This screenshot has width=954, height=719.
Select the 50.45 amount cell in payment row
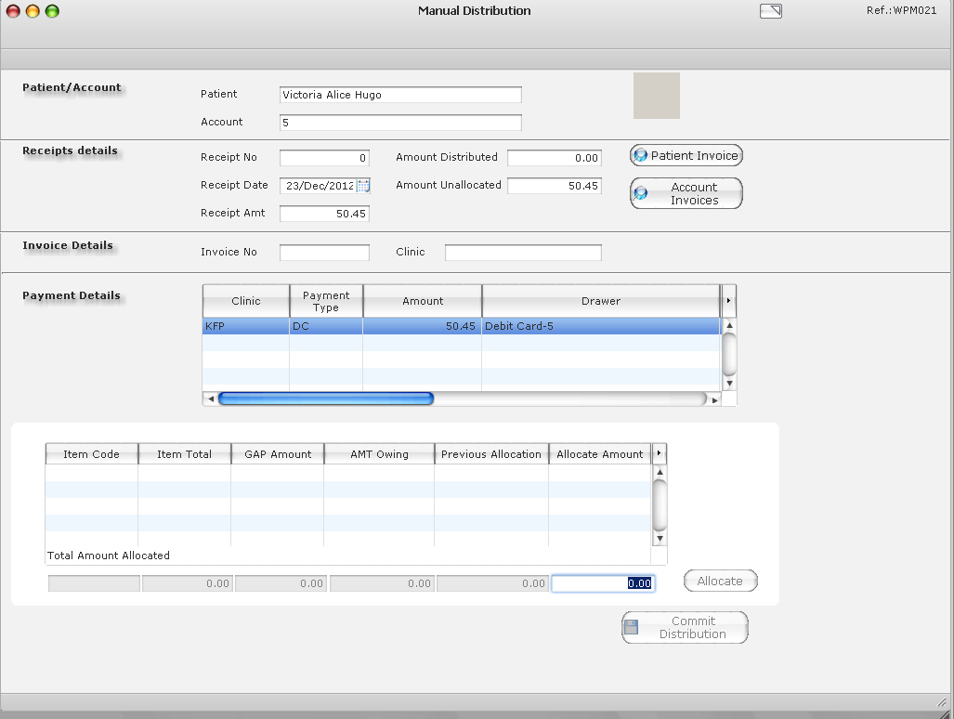point(423,326)
